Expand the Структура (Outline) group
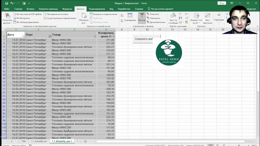 (219, 18)
